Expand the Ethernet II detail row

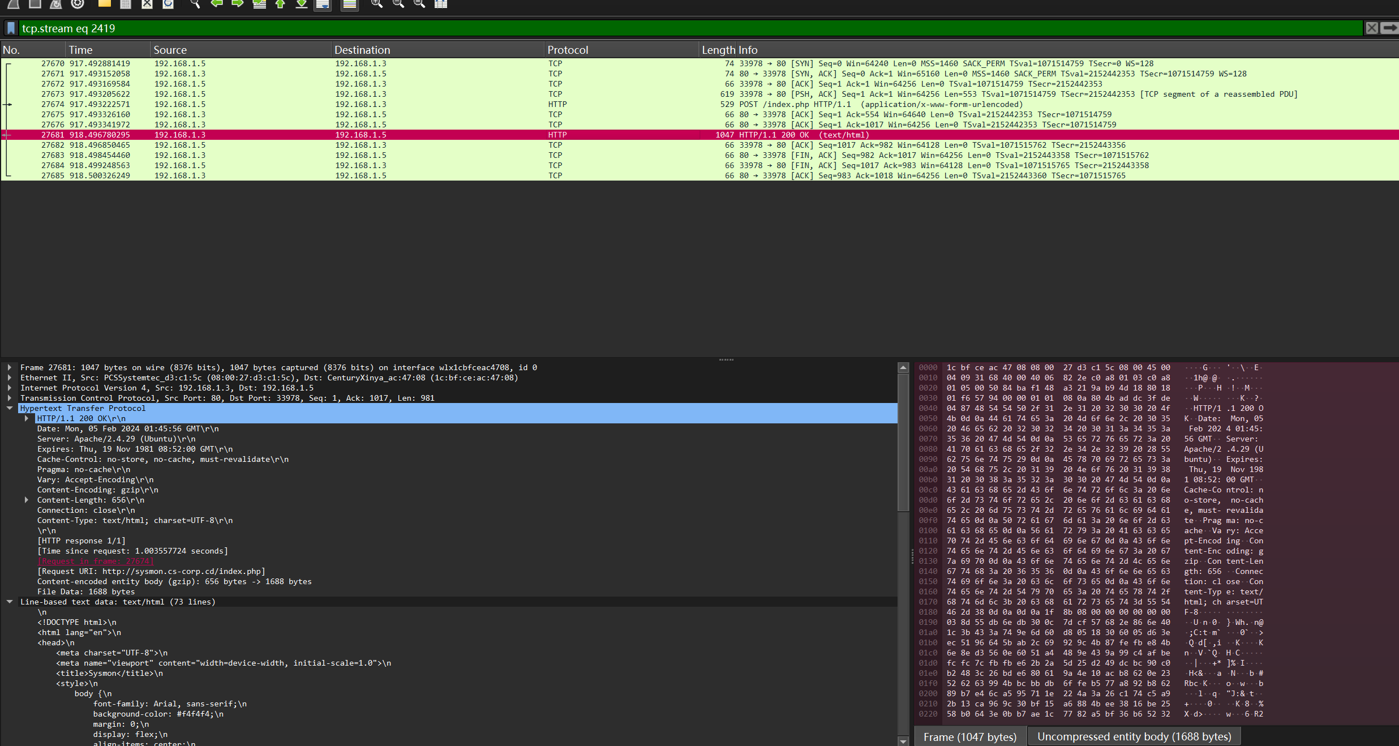pos(10,378)
